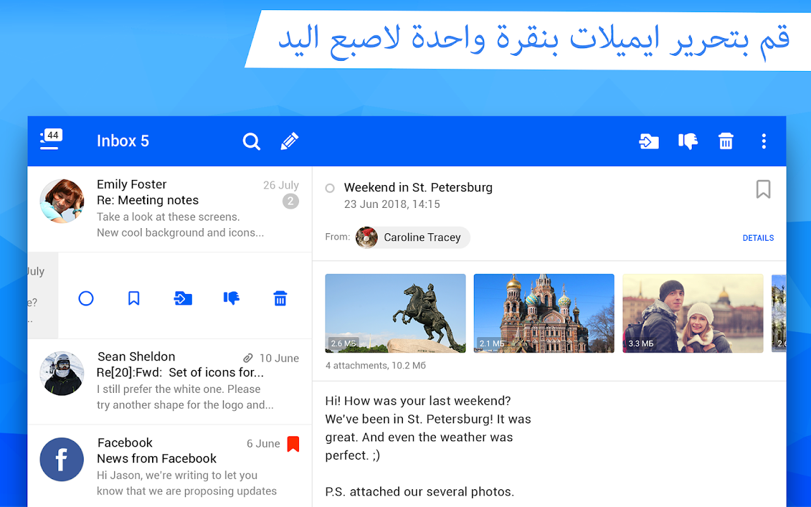Open News from Facebook email

tap(170, 466)
